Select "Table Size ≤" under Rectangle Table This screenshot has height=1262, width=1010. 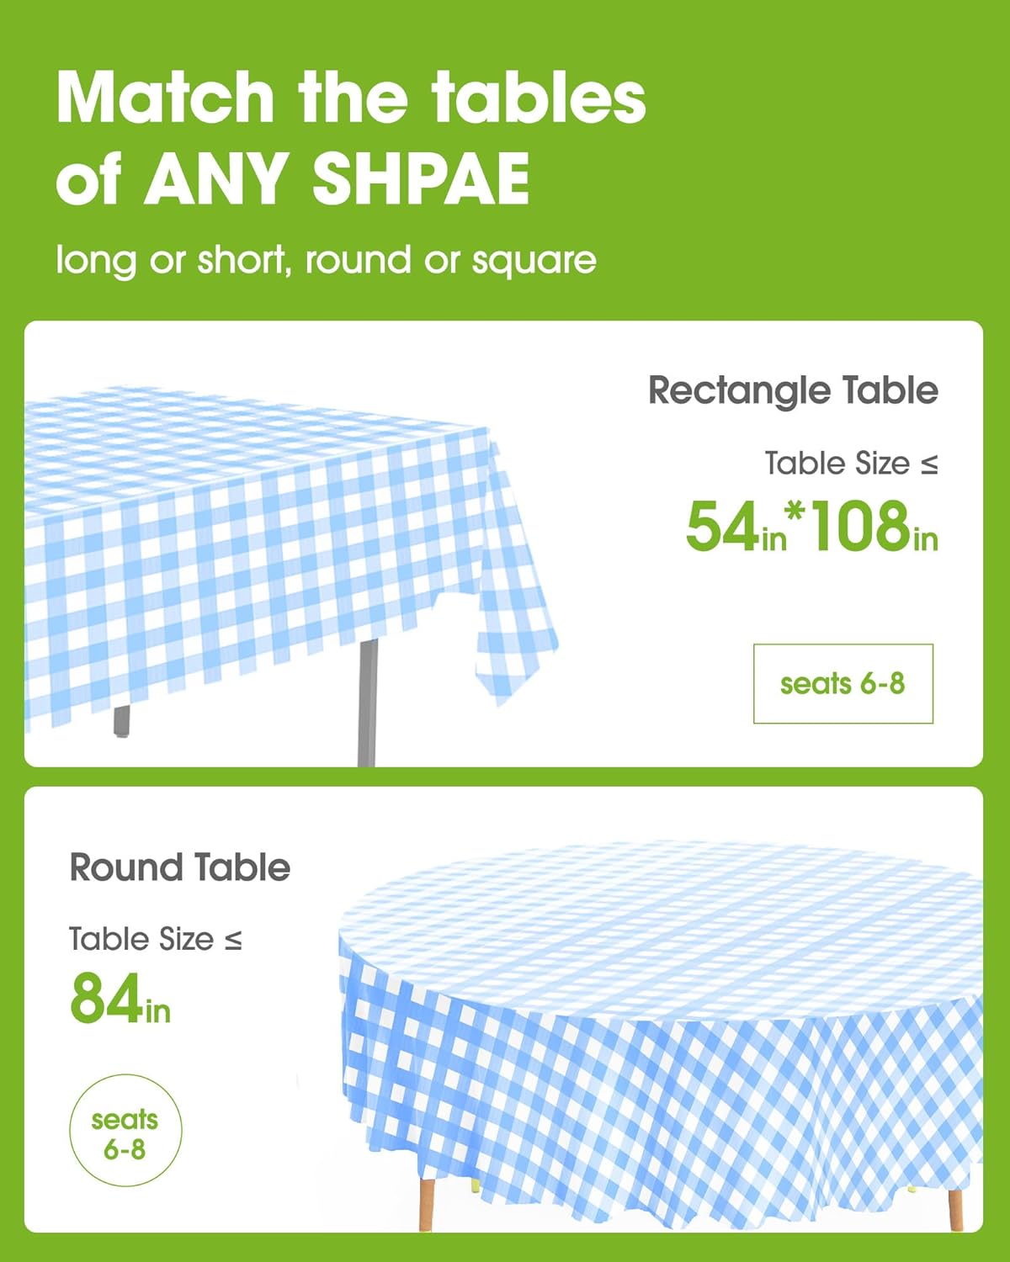850,464
